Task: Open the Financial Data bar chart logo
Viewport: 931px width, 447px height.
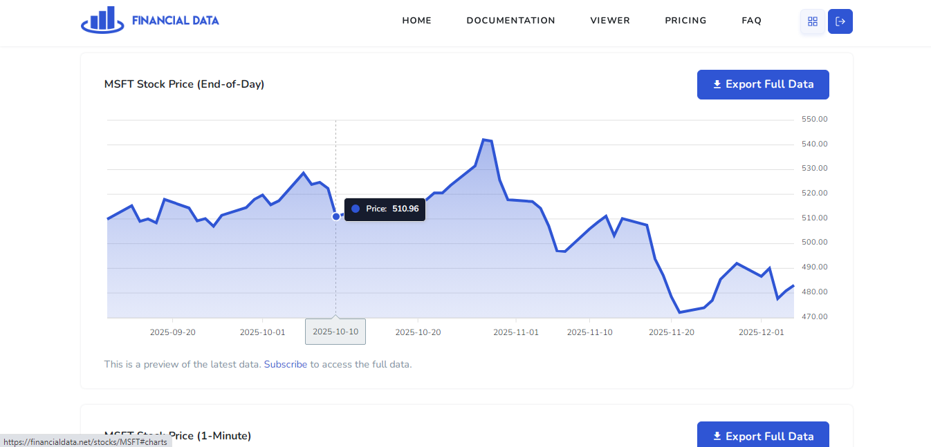Action: pos(102,20)
